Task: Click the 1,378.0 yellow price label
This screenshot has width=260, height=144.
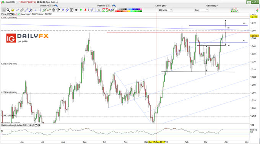Action: click(254, 17)
